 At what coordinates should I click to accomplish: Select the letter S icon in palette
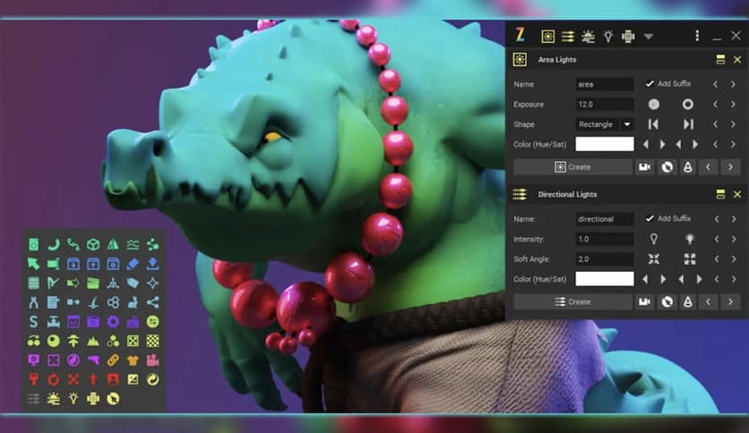(x=33, y=321)
